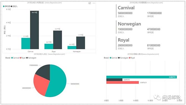Click the card value 1700000000

[154, 13]
